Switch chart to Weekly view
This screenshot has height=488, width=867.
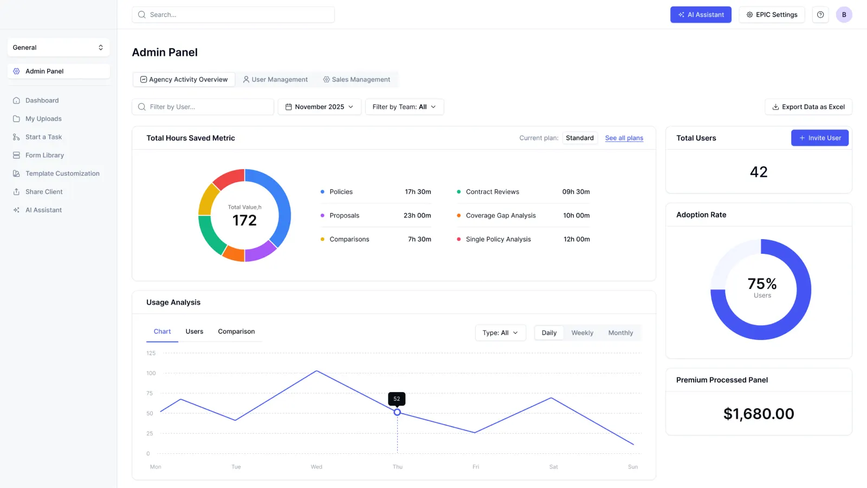click(582, 333)
